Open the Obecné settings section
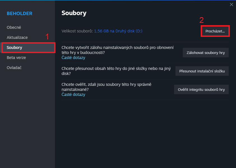Screen dimensions: 236x168 14,27
